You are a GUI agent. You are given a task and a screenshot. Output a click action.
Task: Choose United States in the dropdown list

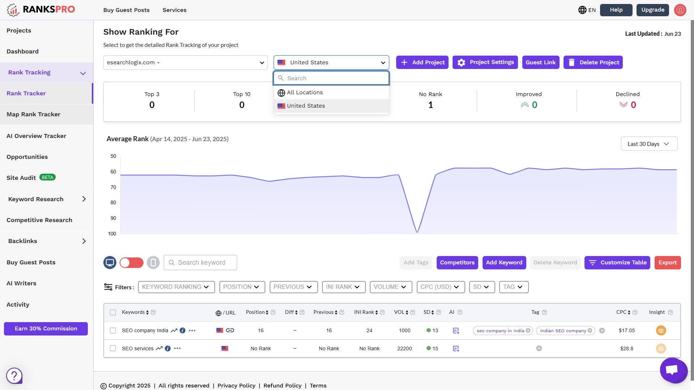[x=331, y=106]
